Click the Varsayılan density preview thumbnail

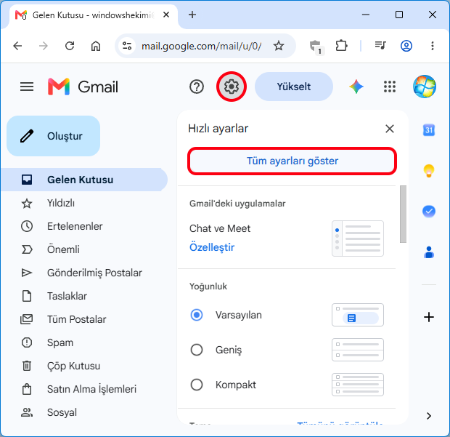click(x=358, y=315)
